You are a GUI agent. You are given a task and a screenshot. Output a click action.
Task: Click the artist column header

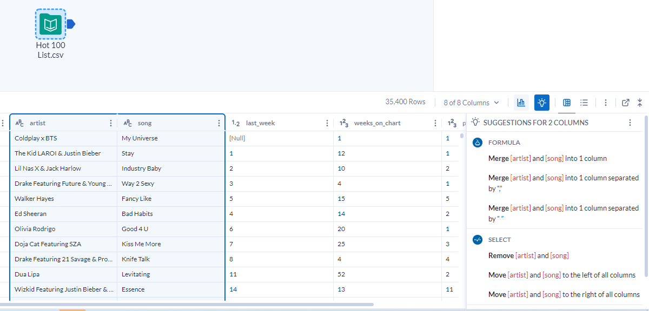tap(63, 123)
